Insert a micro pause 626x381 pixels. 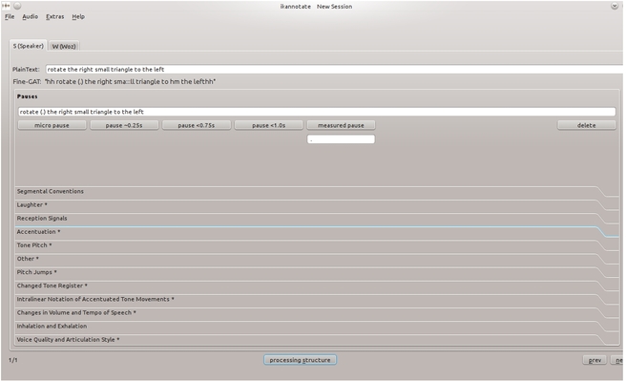[52, 125]
